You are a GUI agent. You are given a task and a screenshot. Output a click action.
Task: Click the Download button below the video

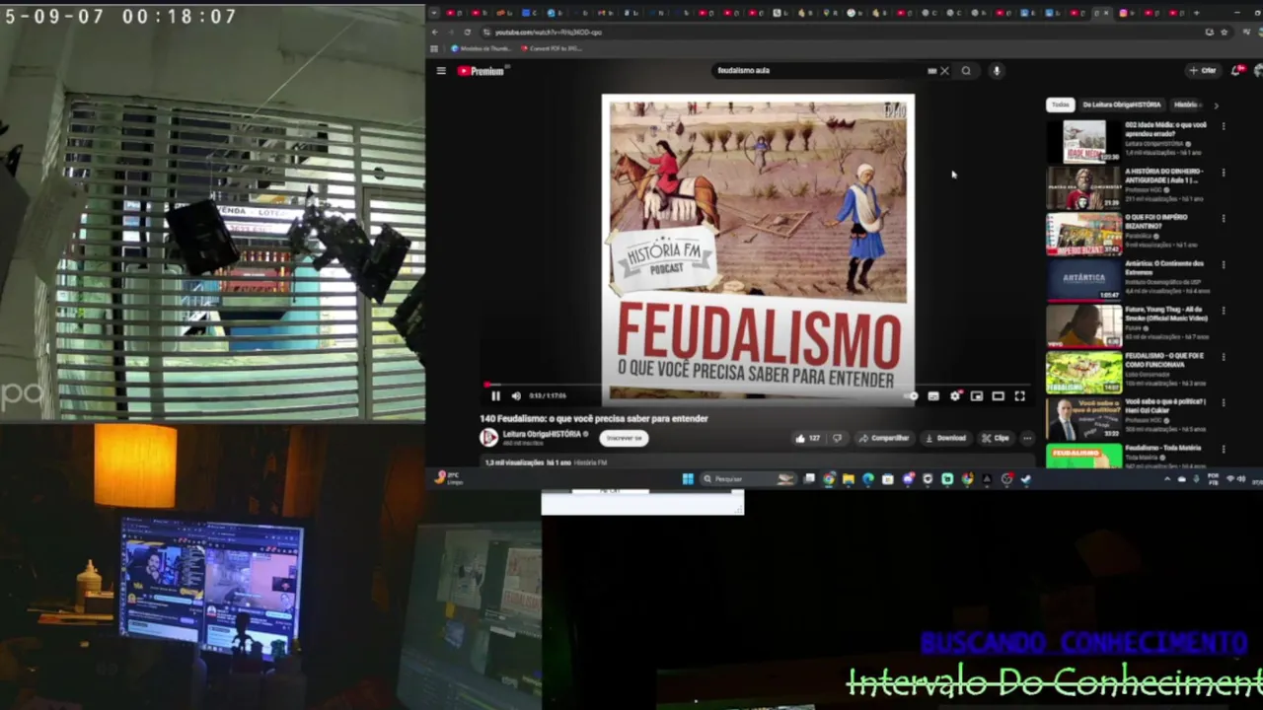point(945,438)
